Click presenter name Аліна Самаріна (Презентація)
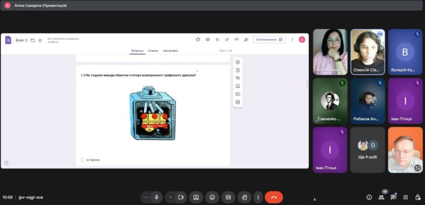 click(x=40, y=6)
